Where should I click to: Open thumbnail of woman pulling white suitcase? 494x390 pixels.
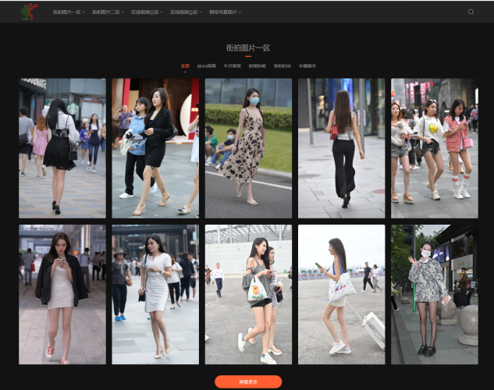(x=341, y=294)
